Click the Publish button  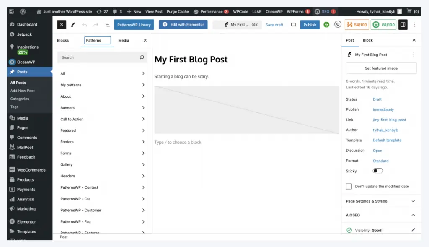(310, 25)
